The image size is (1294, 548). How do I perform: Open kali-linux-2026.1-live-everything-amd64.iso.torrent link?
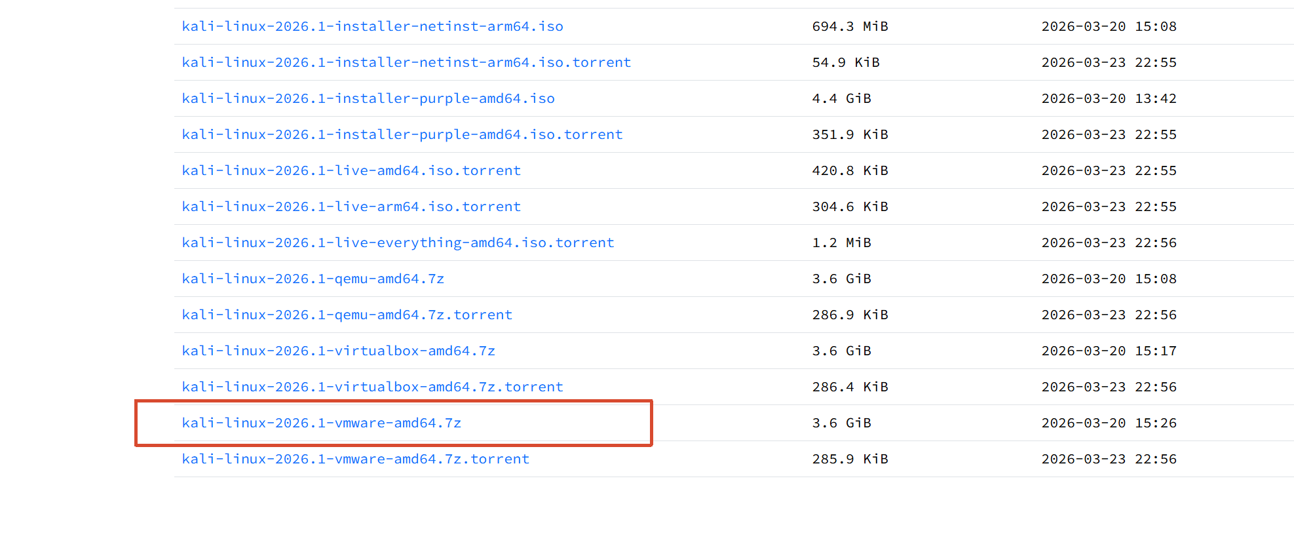coord(398,243)
